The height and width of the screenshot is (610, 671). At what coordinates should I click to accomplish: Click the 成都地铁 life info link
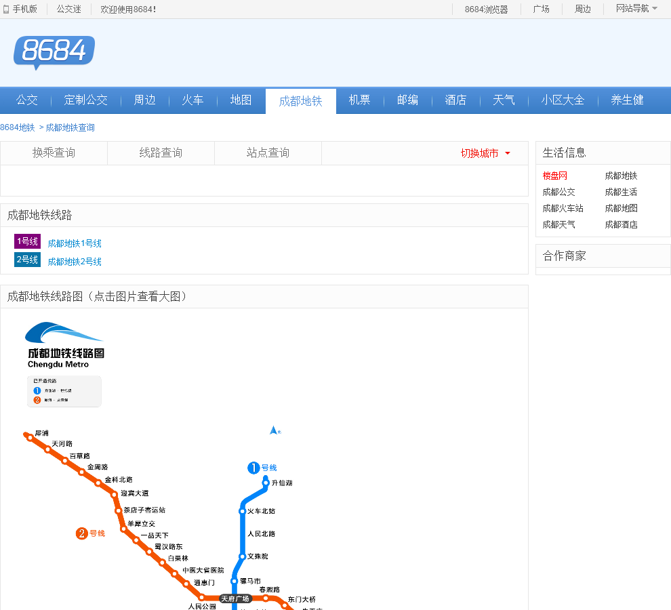coord(621,176)
